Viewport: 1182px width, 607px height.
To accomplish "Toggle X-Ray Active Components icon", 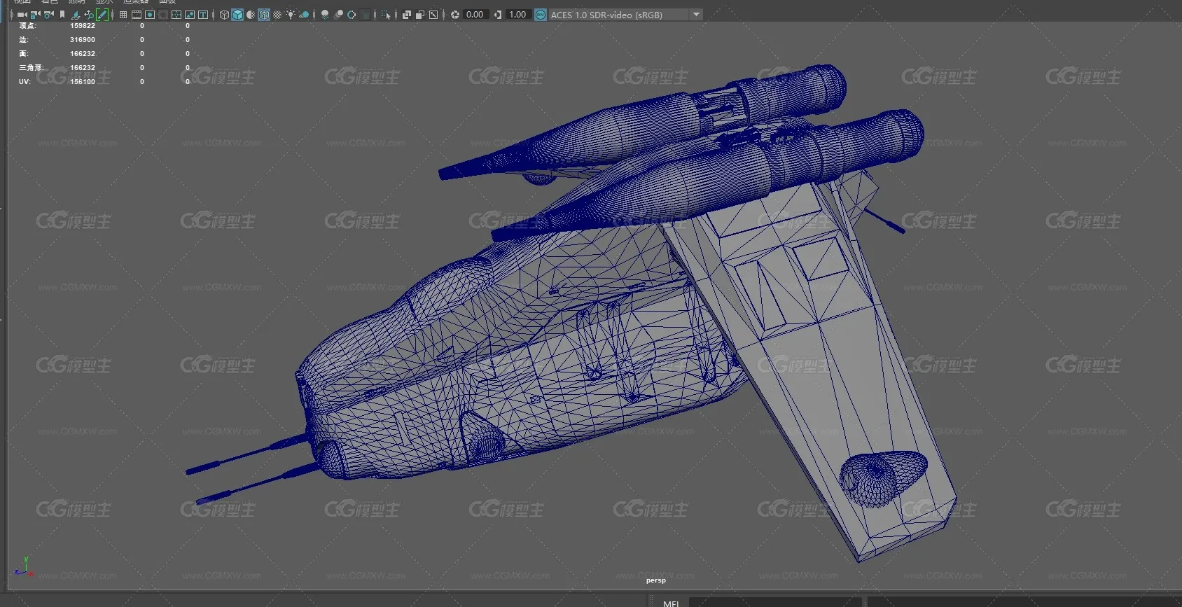I will click(420, 15).
